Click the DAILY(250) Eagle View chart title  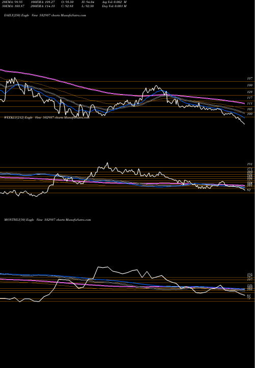tap(45, 15)
